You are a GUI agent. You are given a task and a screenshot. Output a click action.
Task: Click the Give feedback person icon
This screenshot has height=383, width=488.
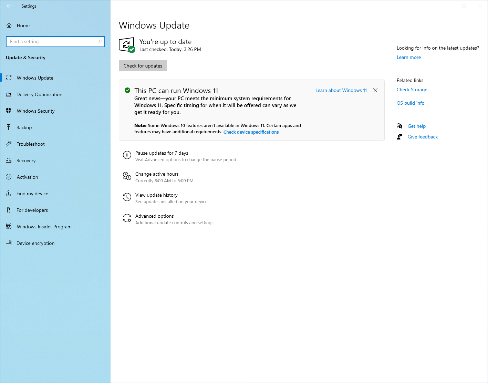click(399, 137)
